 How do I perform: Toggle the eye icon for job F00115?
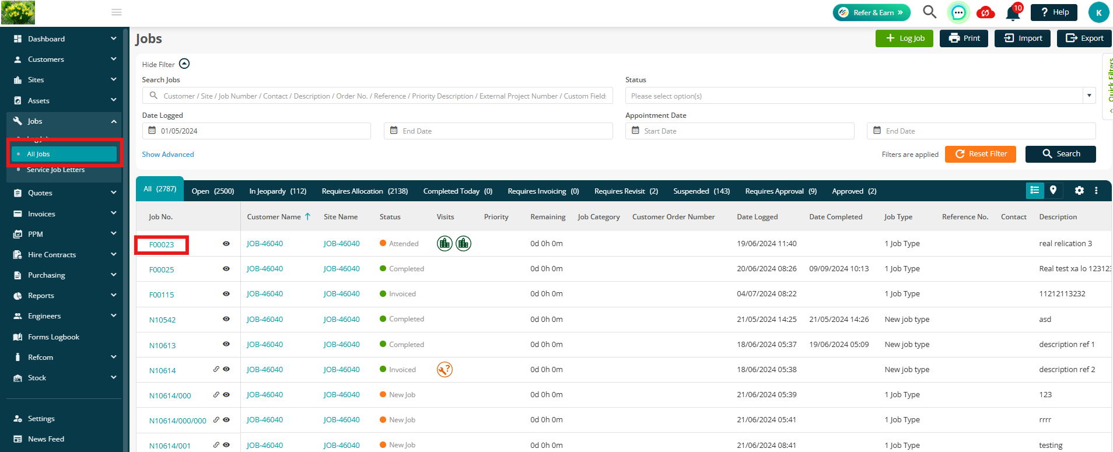(226, 294)
